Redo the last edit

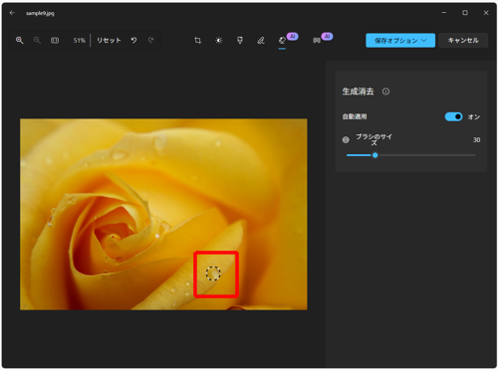click(151, 40)
